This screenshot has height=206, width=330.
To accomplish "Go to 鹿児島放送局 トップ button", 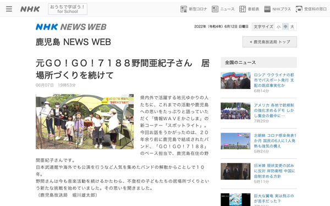I will tap(269, 42).
